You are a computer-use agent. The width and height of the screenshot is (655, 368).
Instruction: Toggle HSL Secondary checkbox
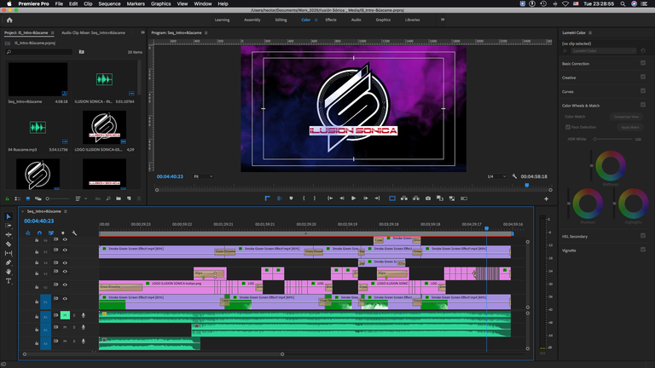(x=643, y=236)
